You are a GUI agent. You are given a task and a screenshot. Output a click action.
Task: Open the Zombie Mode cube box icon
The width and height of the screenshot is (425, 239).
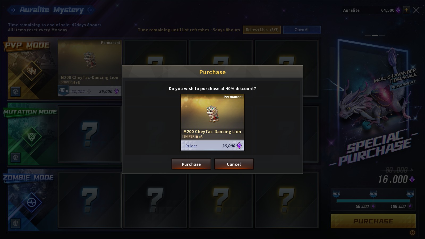(16, 223)
